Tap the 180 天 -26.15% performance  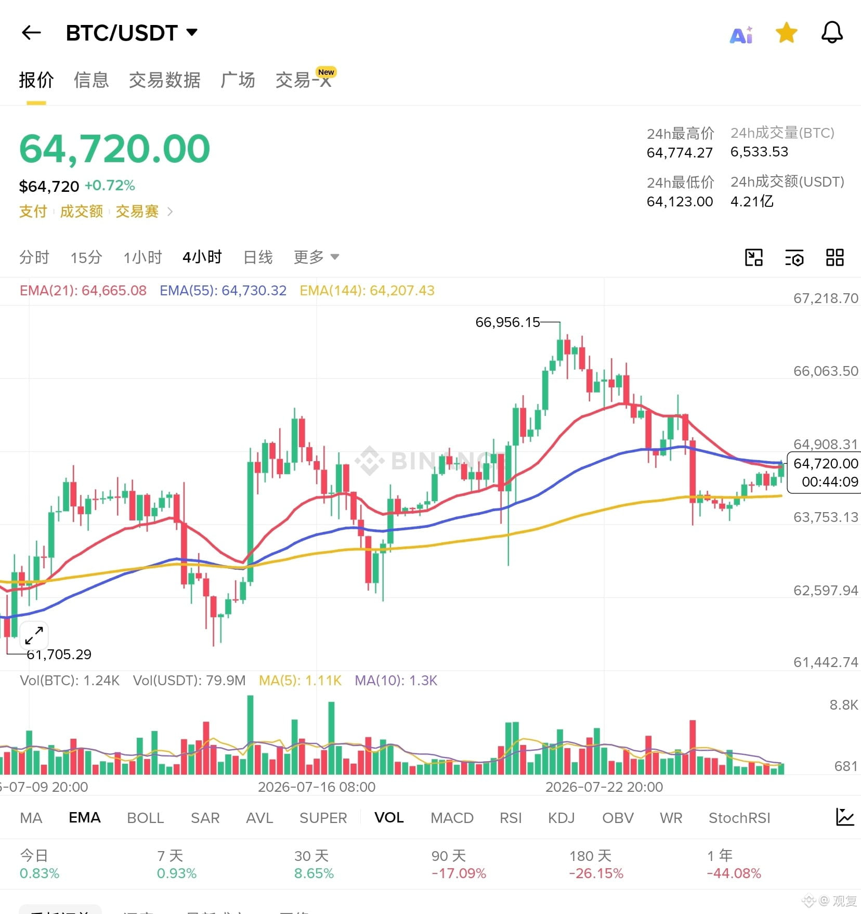coord(596,864)
